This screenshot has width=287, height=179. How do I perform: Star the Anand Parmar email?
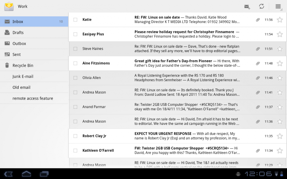(x=280, y=107)
